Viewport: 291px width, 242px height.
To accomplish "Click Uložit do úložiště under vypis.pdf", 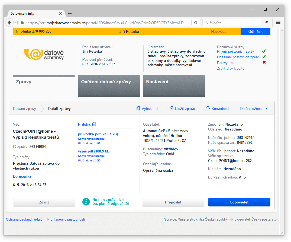I will [x=89, y=160].
